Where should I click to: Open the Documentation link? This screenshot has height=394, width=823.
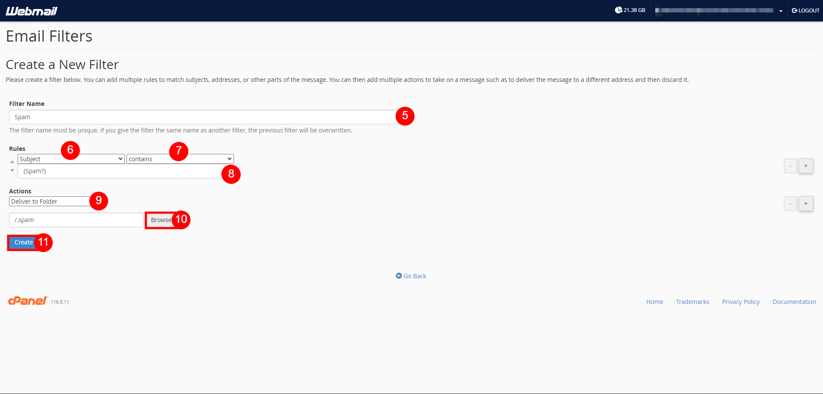point(794,301)
